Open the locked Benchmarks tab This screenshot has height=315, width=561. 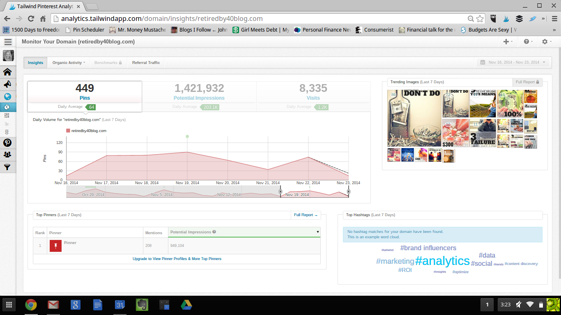click(x=108, y=63)
